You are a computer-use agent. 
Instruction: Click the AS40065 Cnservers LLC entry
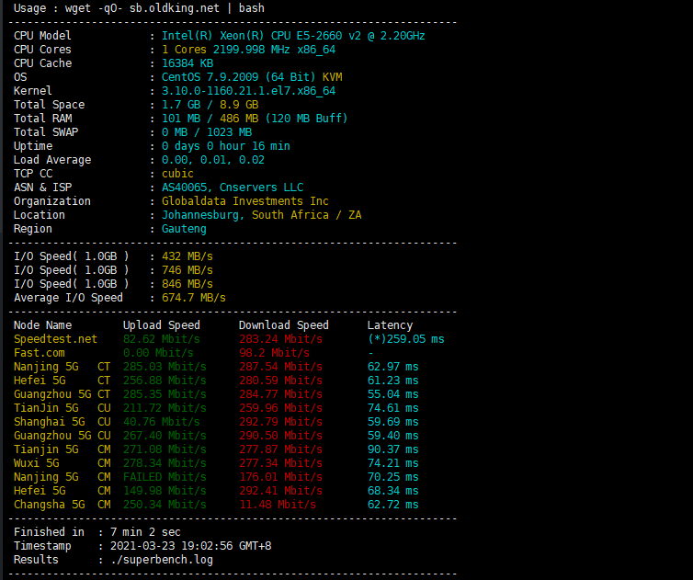[233, 188]
